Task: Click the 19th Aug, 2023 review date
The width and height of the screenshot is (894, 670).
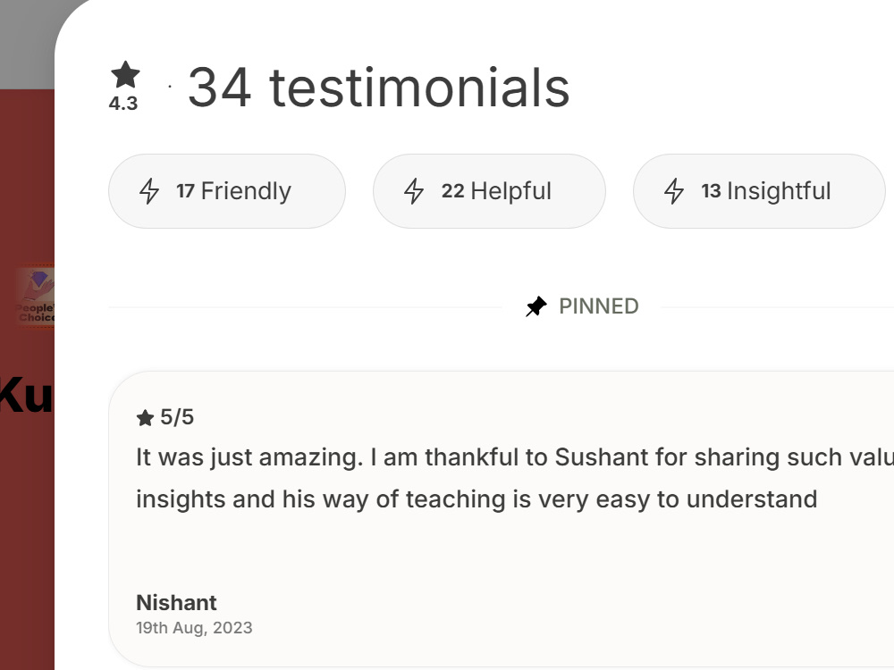Action: coord(194,628)
